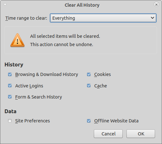Close the Clear All History dialog

point(156,5)
